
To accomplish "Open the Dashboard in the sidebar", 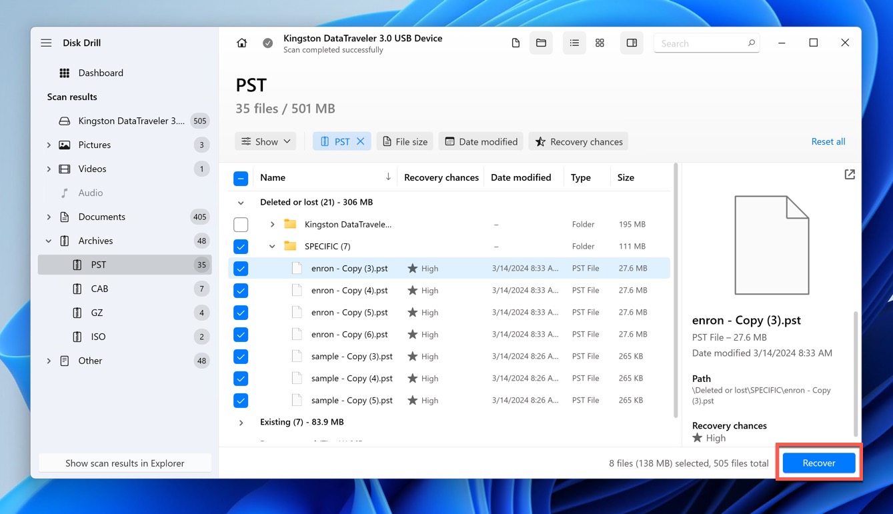I will point(101,73).
